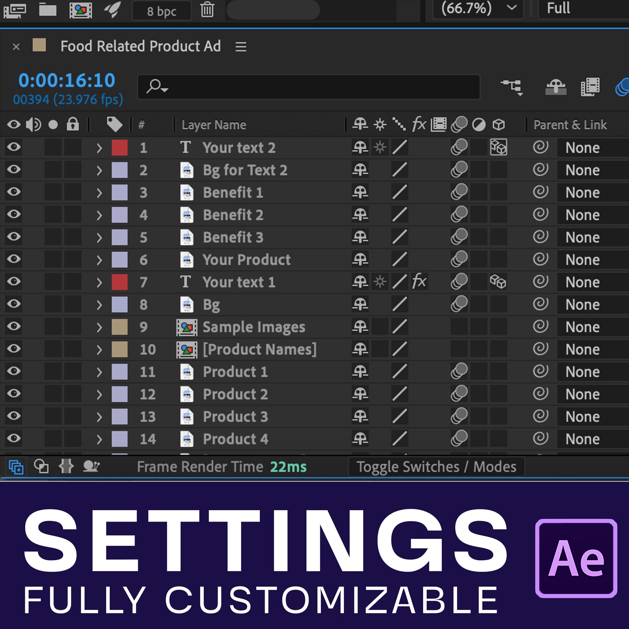Click the 8 bpc color depth button
Screen dimensions: 629x629
(x=161, y=11)
